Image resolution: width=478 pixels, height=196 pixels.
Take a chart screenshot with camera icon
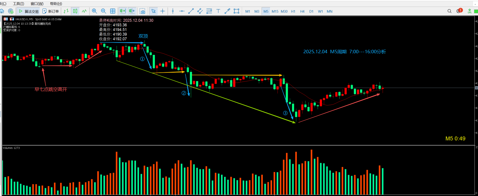tap(142, 11)
